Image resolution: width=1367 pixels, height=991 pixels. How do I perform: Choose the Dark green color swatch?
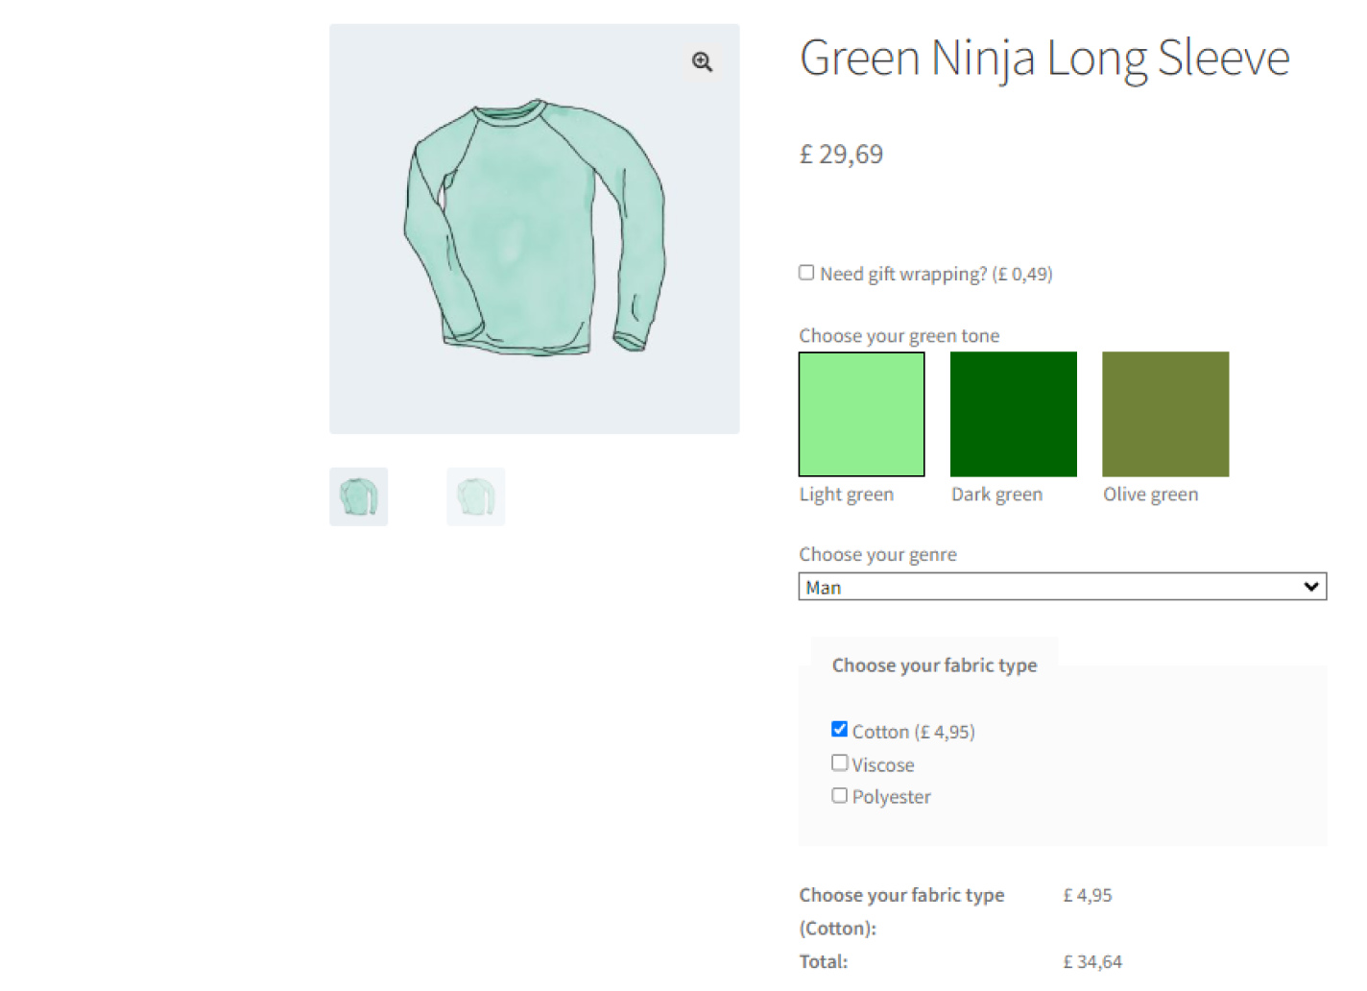point(1013,414)
